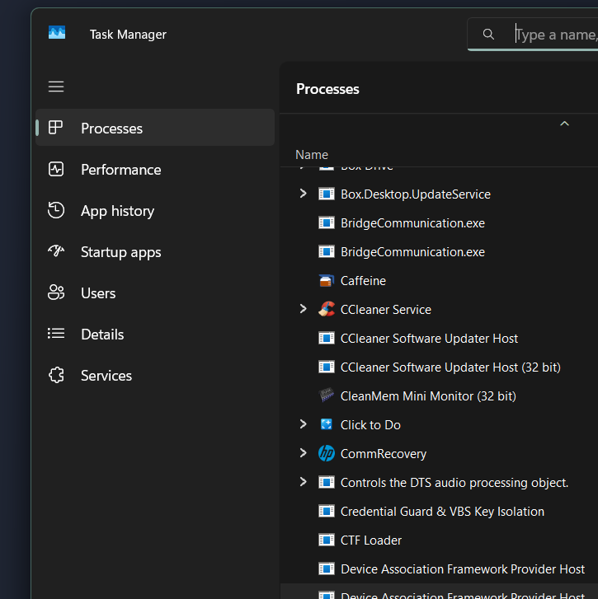This screenshot has height=599, width=598.
Task: Click the Processes sidebar icon
Action: point(56,128)
